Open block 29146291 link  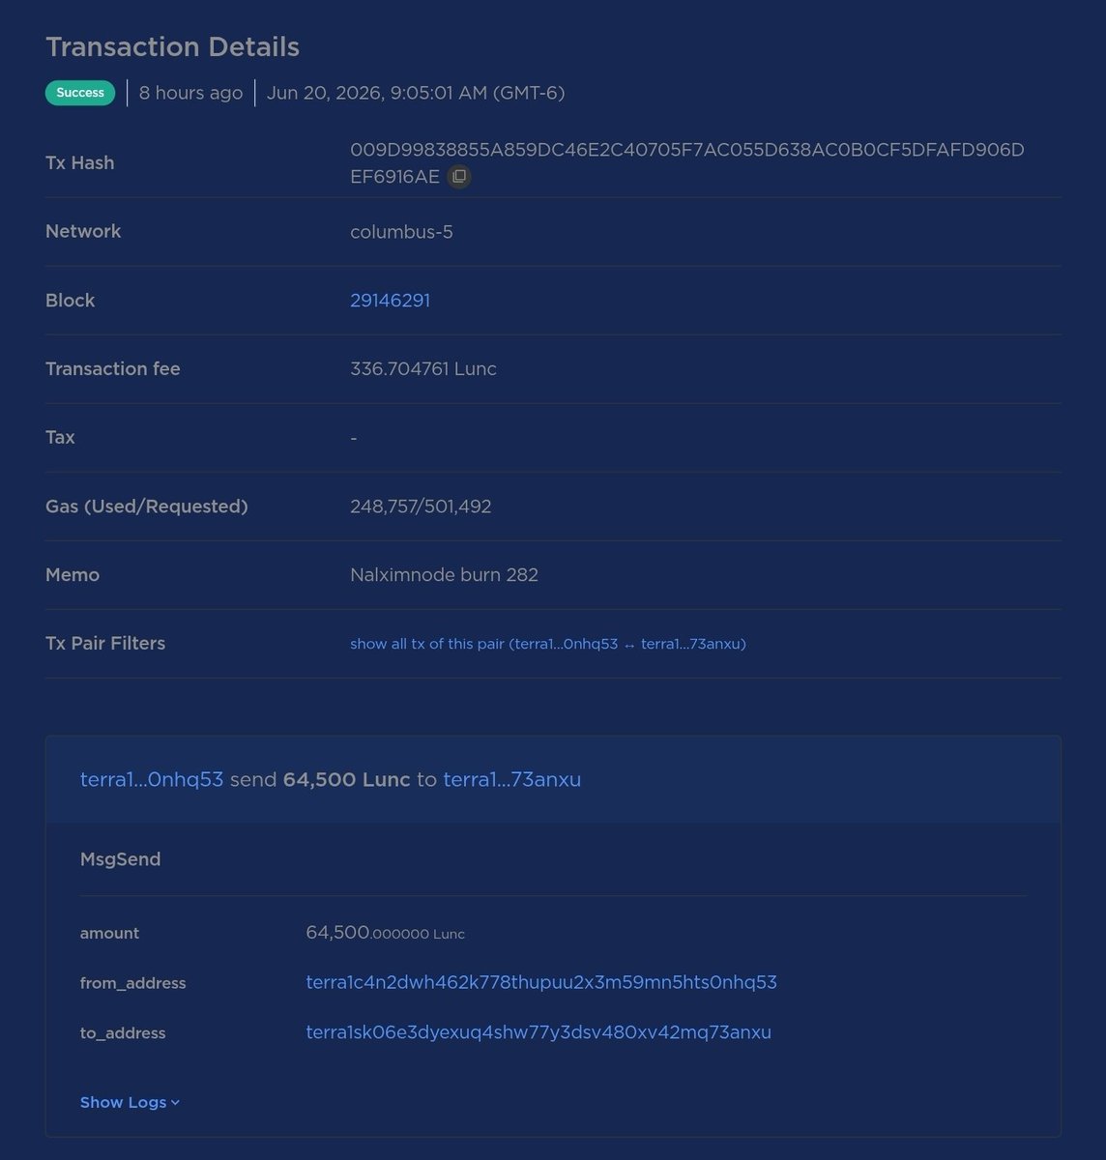(390, 301)
